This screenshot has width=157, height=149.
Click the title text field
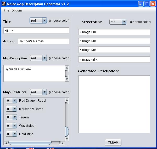point(36,31)
